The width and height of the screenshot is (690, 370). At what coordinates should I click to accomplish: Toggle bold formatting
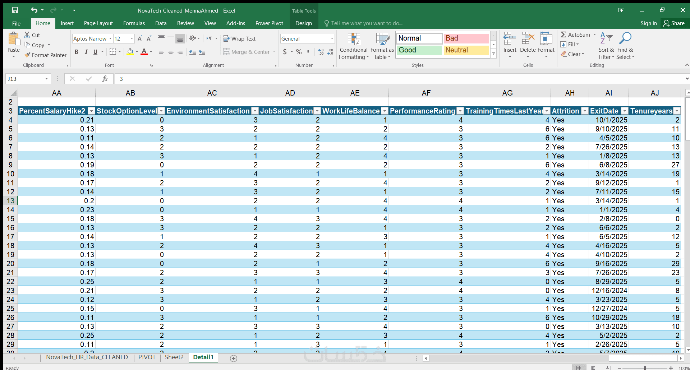tap(77, 52)
